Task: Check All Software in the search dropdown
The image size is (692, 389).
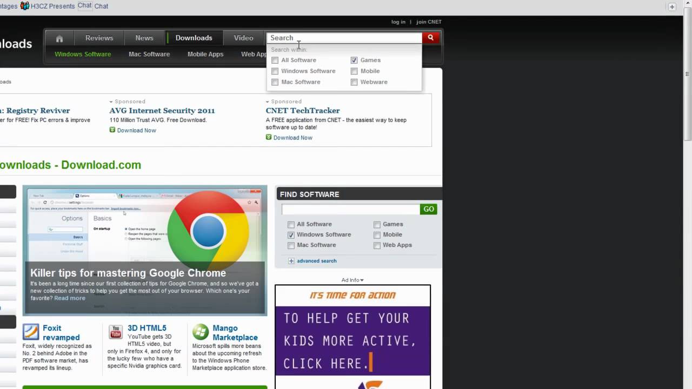Action: pos(275,61)
